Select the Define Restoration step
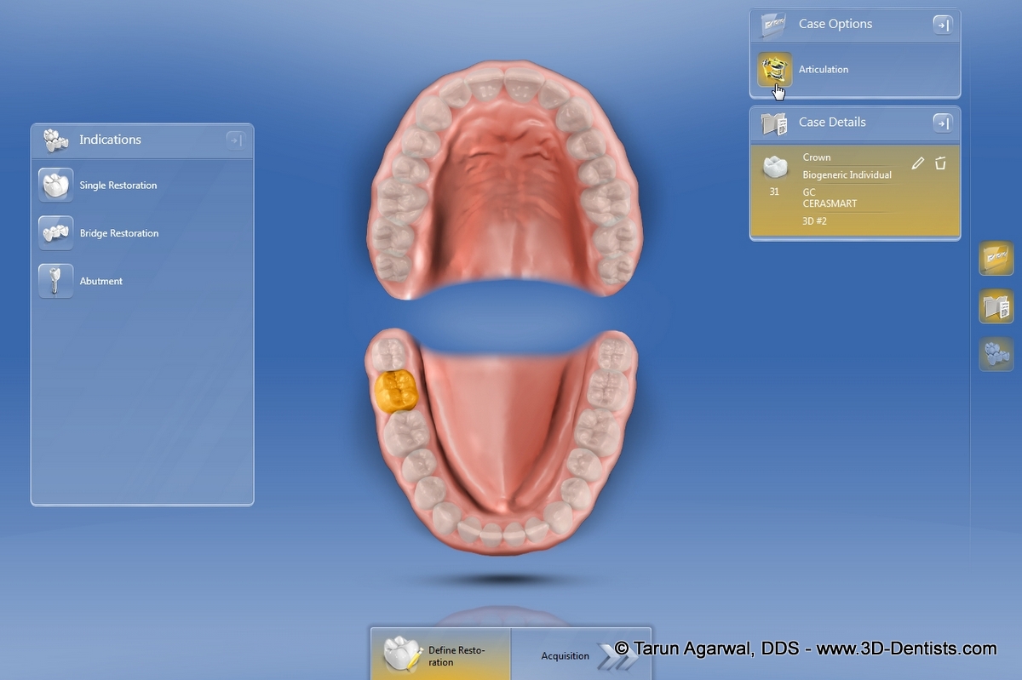Viewport: 1022px width, 680px height. point(440,655)
